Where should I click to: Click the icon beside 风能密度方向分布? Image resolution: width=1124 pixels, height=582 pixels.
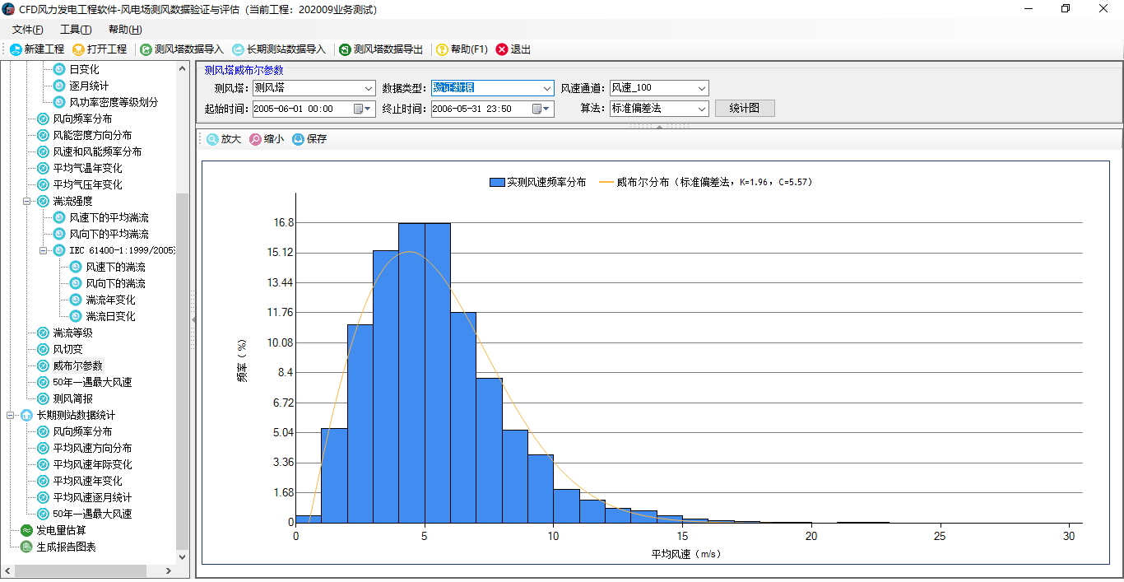tap(43, 135)
